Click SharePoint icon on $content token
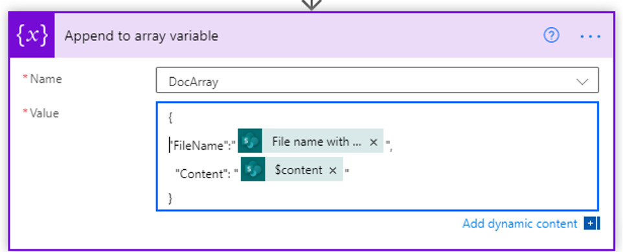The image size is (623, 252). click(x=253, y=169)
